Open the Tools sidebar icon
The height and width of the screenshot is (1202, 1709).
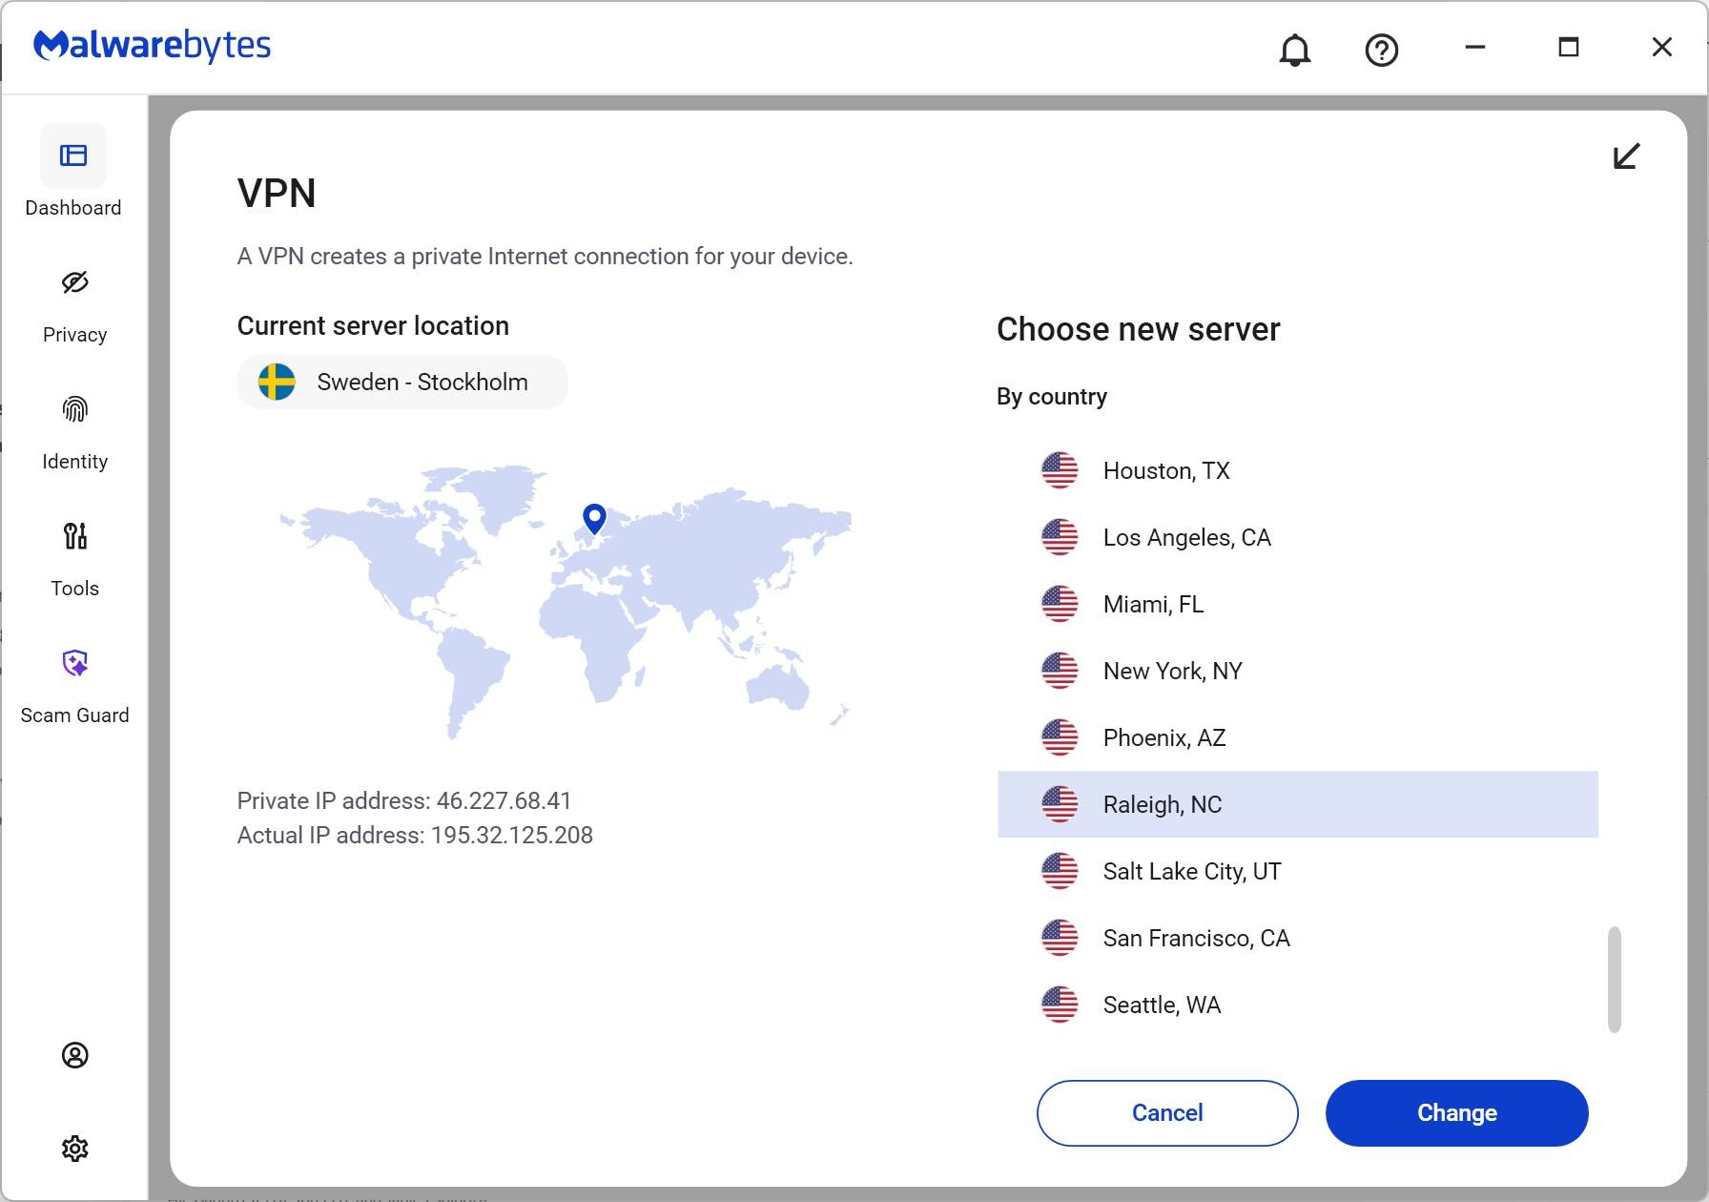pos(74,536)
